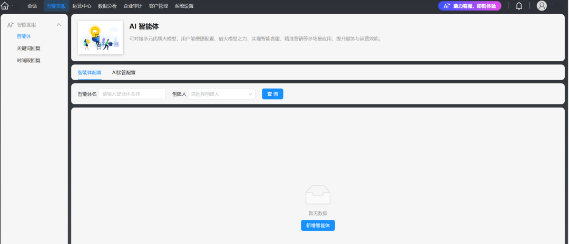Open the notification bell

point(519,6)
